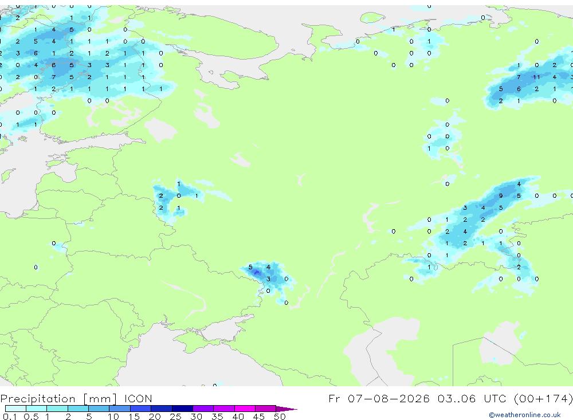Click the 45–50 mm legend swatch
573x420 pixels.
(265, 409)
